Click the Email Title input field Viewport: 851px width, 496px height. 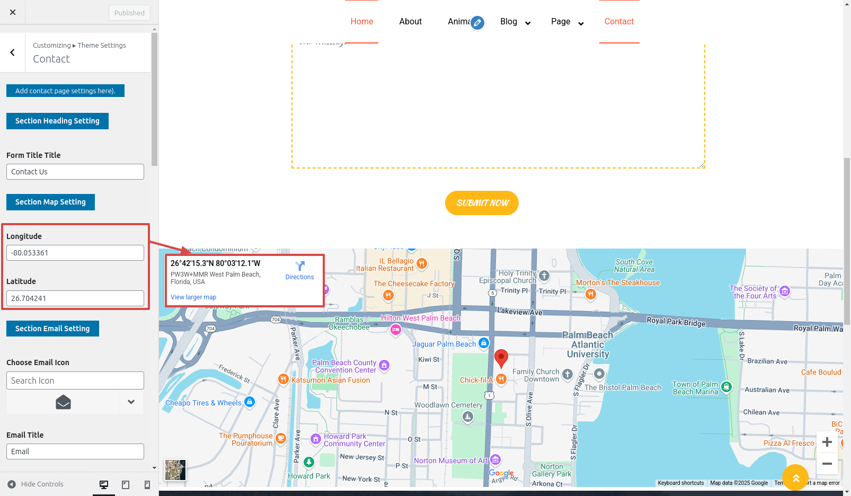(75, 451)
